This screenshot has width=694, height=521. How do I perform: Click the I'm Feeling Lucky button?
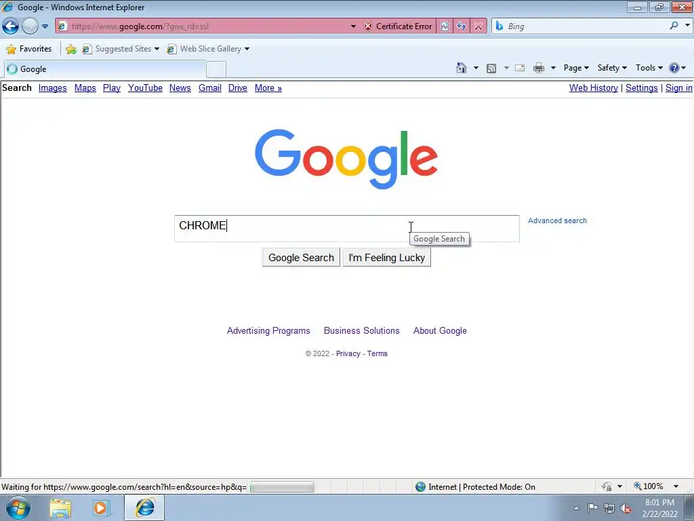(387, 257)
